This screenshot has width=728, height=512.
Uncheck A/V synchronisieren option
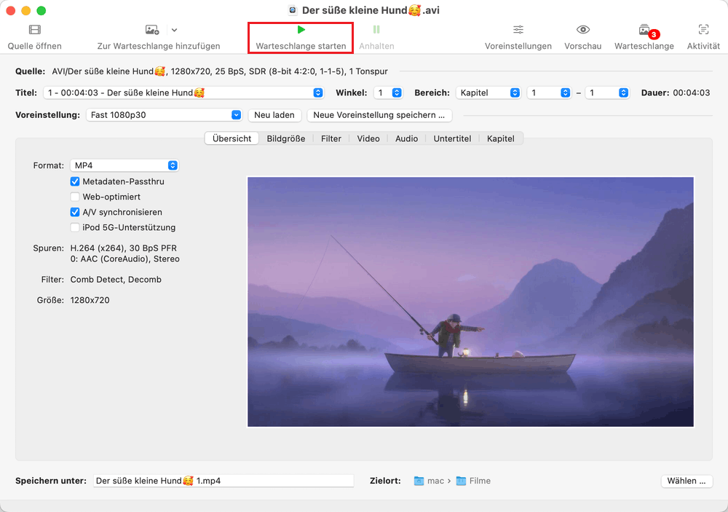point(75,212)
